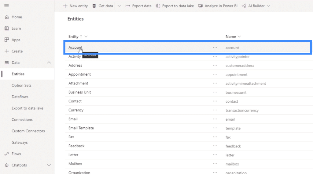Open the AI Builder dropdown chevron
The height and width of the screenshot is (174, 313).
pyautogui.click(x=268, y=6)
